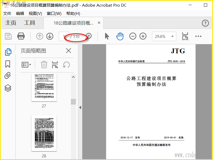Go to next page with down arrow
Viewport: 213px width, 160px height.
(x=50, y=36)
